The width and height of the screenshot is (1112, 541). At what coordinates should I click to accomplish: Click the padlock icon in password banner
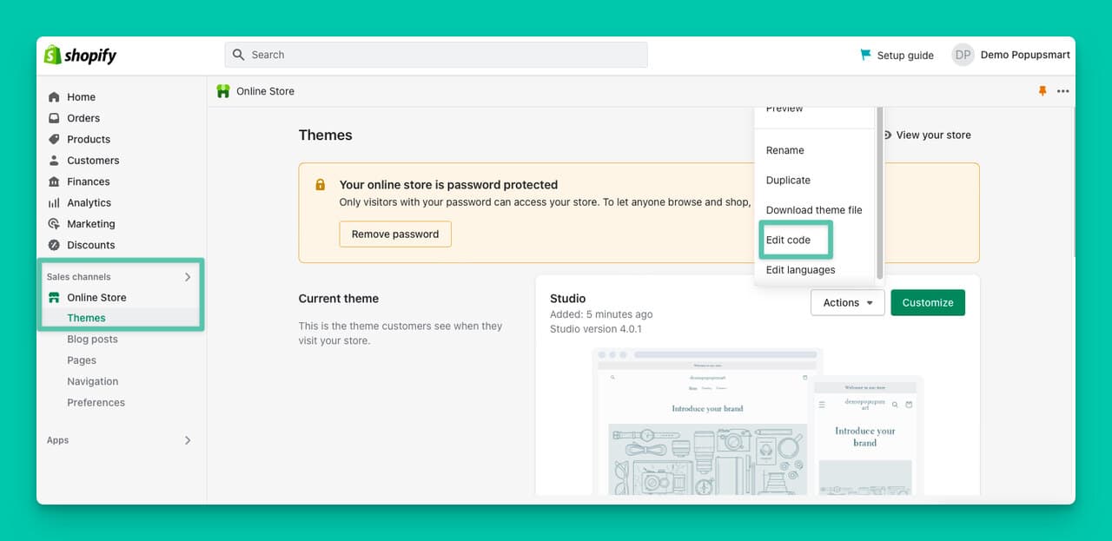click(x=321, y=184)
